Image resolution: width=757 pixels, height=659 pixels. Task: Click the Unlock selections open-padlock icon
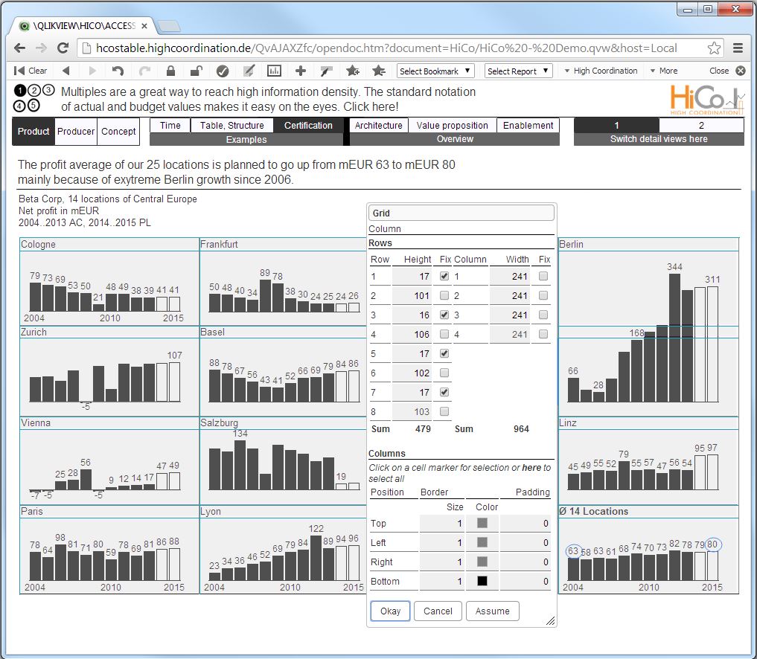(196, 71)
